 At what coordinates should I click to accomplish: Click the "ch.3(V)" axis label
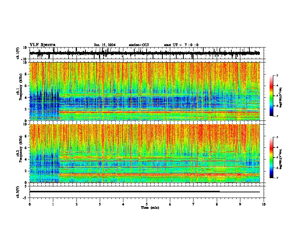(x=18, y=192)
